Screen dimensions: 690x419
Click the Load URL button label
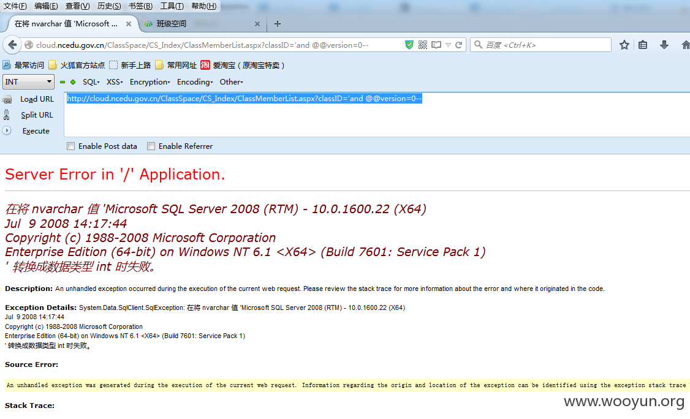tap(37, 99)
